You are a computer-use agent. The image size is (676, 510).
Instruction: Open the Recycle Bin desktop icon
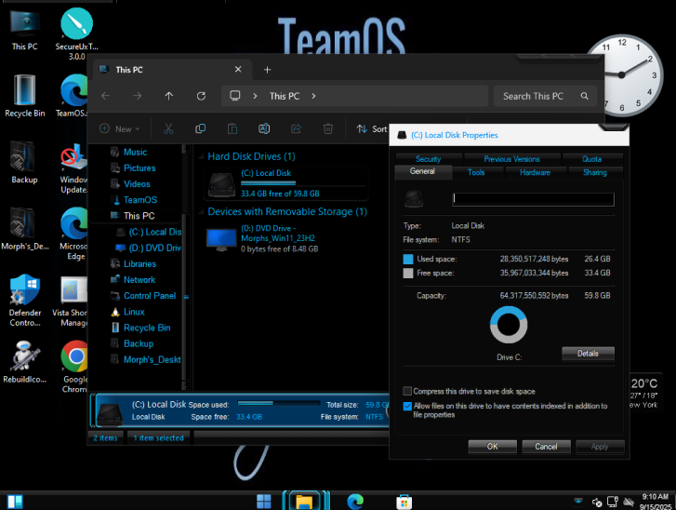point(24,96)
